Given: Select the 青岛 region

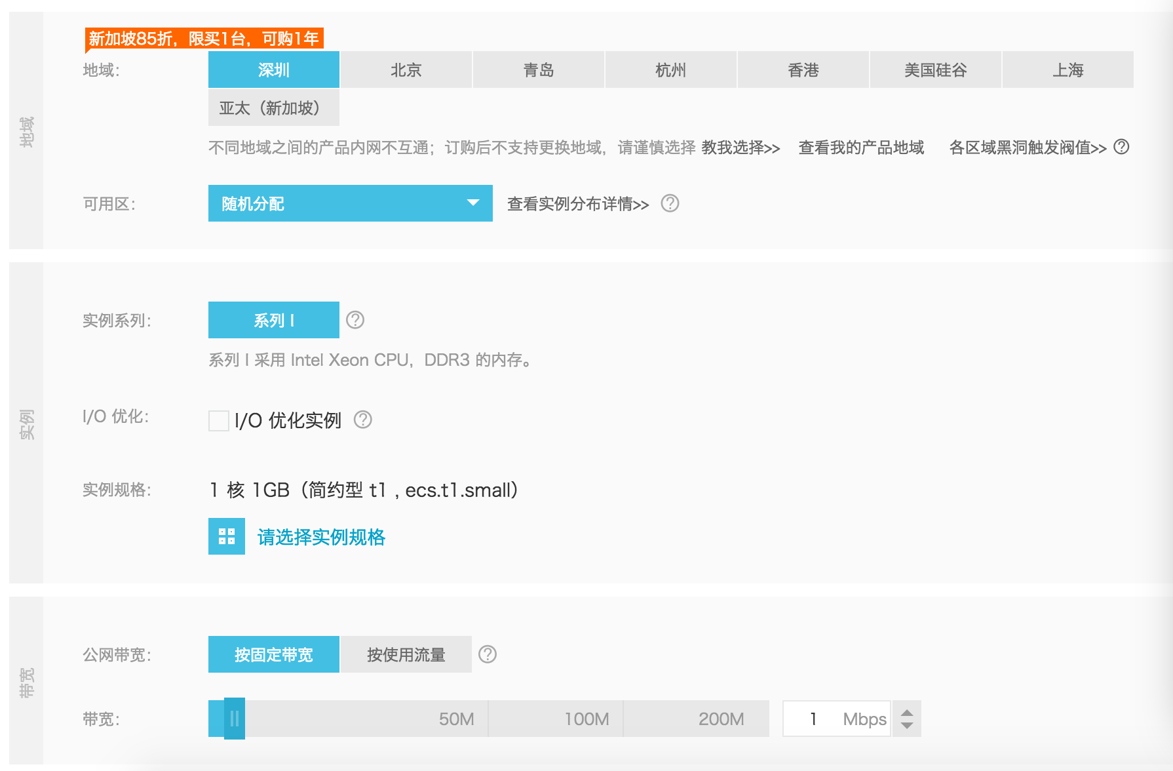Looking at the screenshot, I should pos(539,69).
